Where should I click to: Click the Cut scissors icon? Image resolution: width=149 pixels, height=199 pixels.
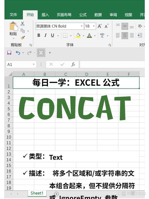(x=22, y=24)
